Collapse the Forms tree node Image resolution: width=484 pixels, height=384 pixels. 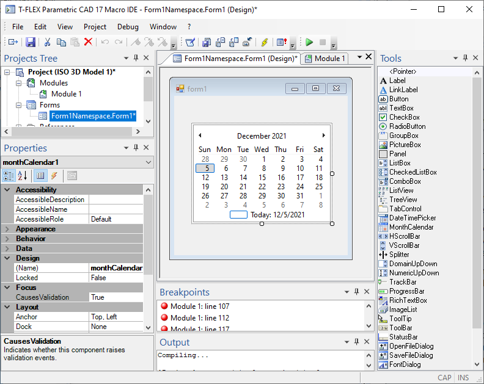[x=18, y=105]
